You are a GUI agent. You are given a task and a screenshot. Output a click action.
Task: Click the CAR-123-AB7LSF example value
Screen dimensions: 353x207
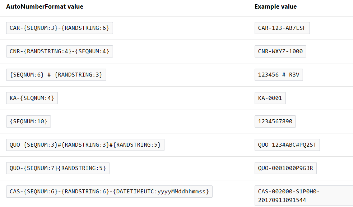(282, 28)
